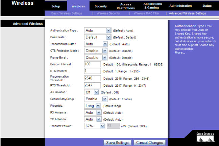Click the Cancel Changes button
This screenshot has height=146, width=219.
click(x=150, y=143)
